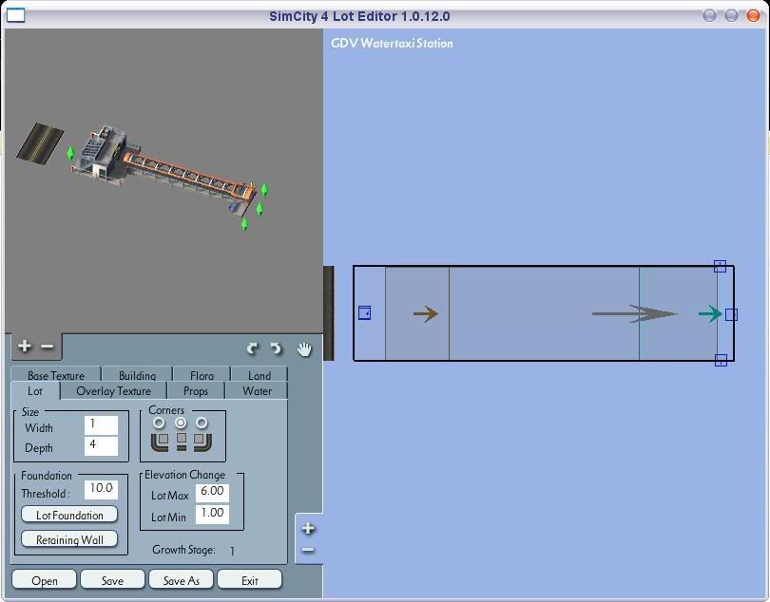770x602 pixels.
Task: Switch to the Base Texture tab
Action: click(56, 374)
